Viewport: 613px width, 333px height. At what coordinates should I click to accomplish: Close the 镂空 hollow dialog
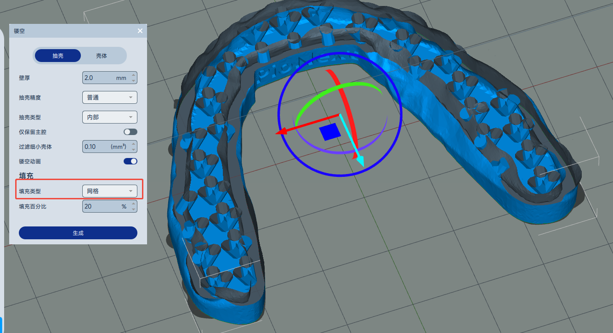(140, 31)
